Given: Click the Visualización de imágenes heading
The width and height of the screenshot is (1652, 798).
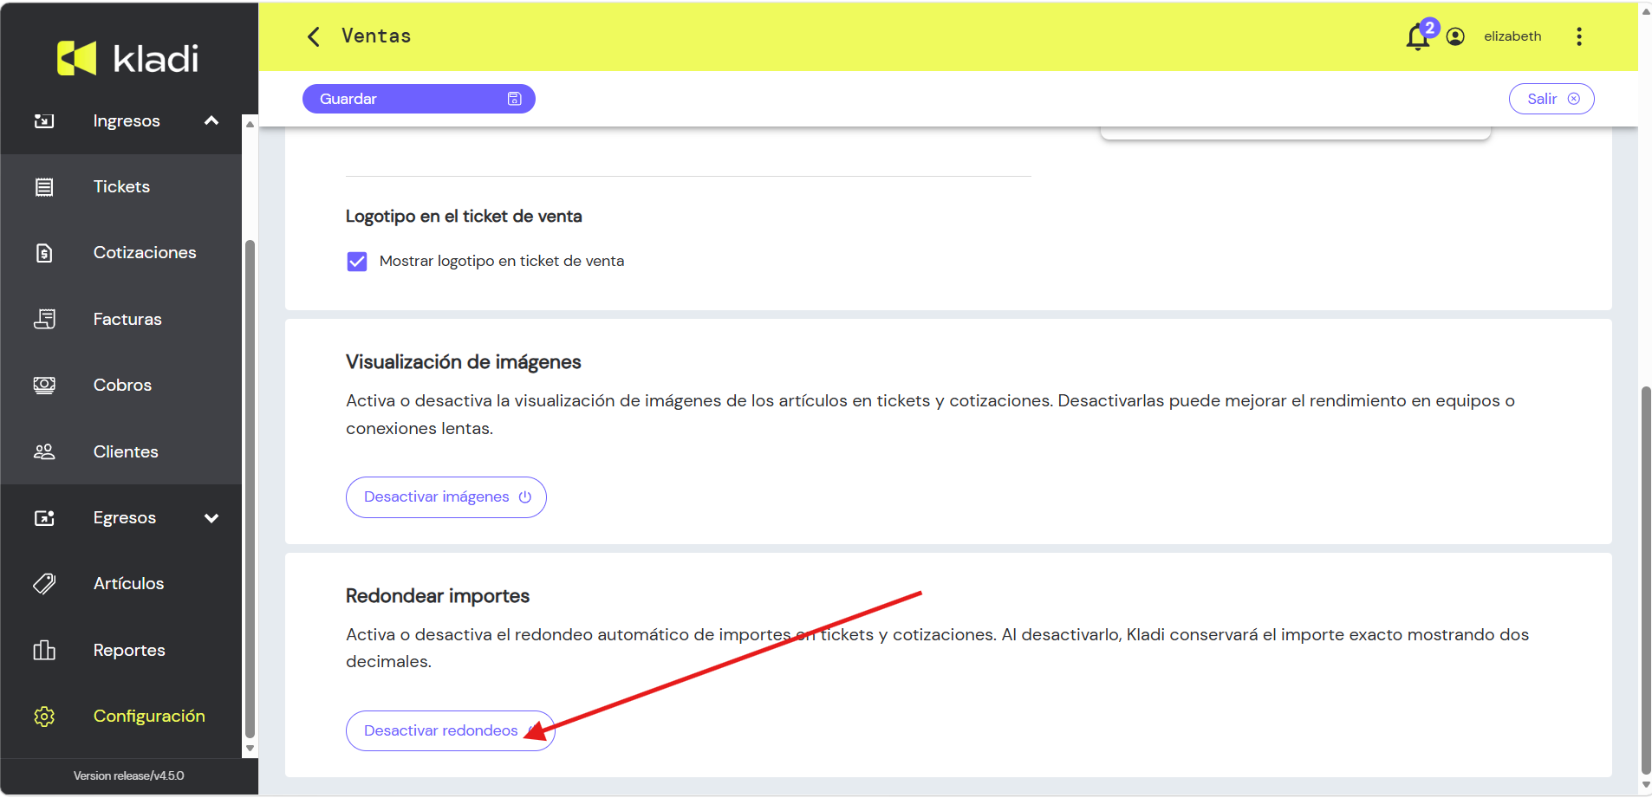Looking at the screenshot, I should coord(464,362).
